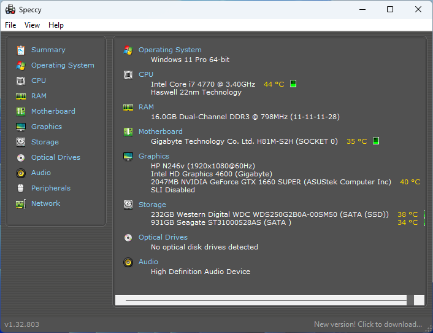Viewport: 433px width, 333px height.
Task: Click the Storage hard drive icon in sidebar
Action: (21, 142)
